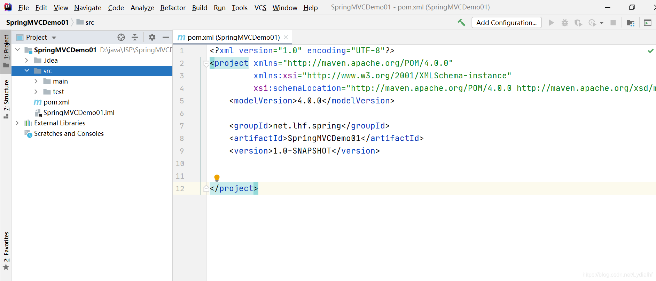Expand External Libraries node
This screenshot has width=656, height=281.
pyautogui.click(x=17, y=123)
